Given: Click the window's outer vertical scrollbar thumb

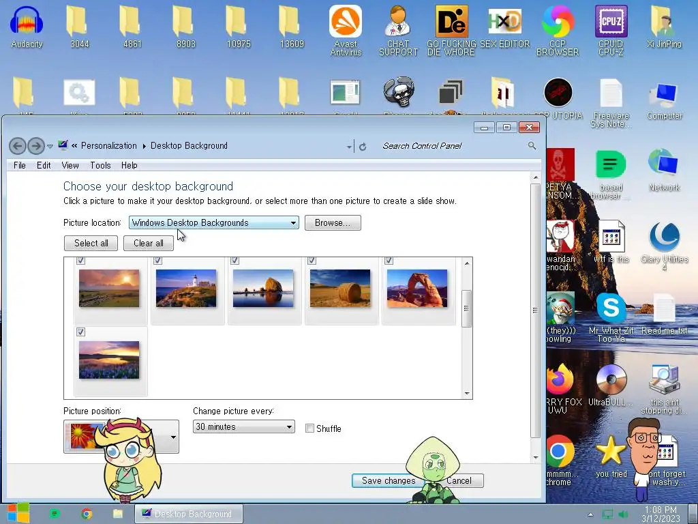Looking at the screenshot, I should click(535, 310).
